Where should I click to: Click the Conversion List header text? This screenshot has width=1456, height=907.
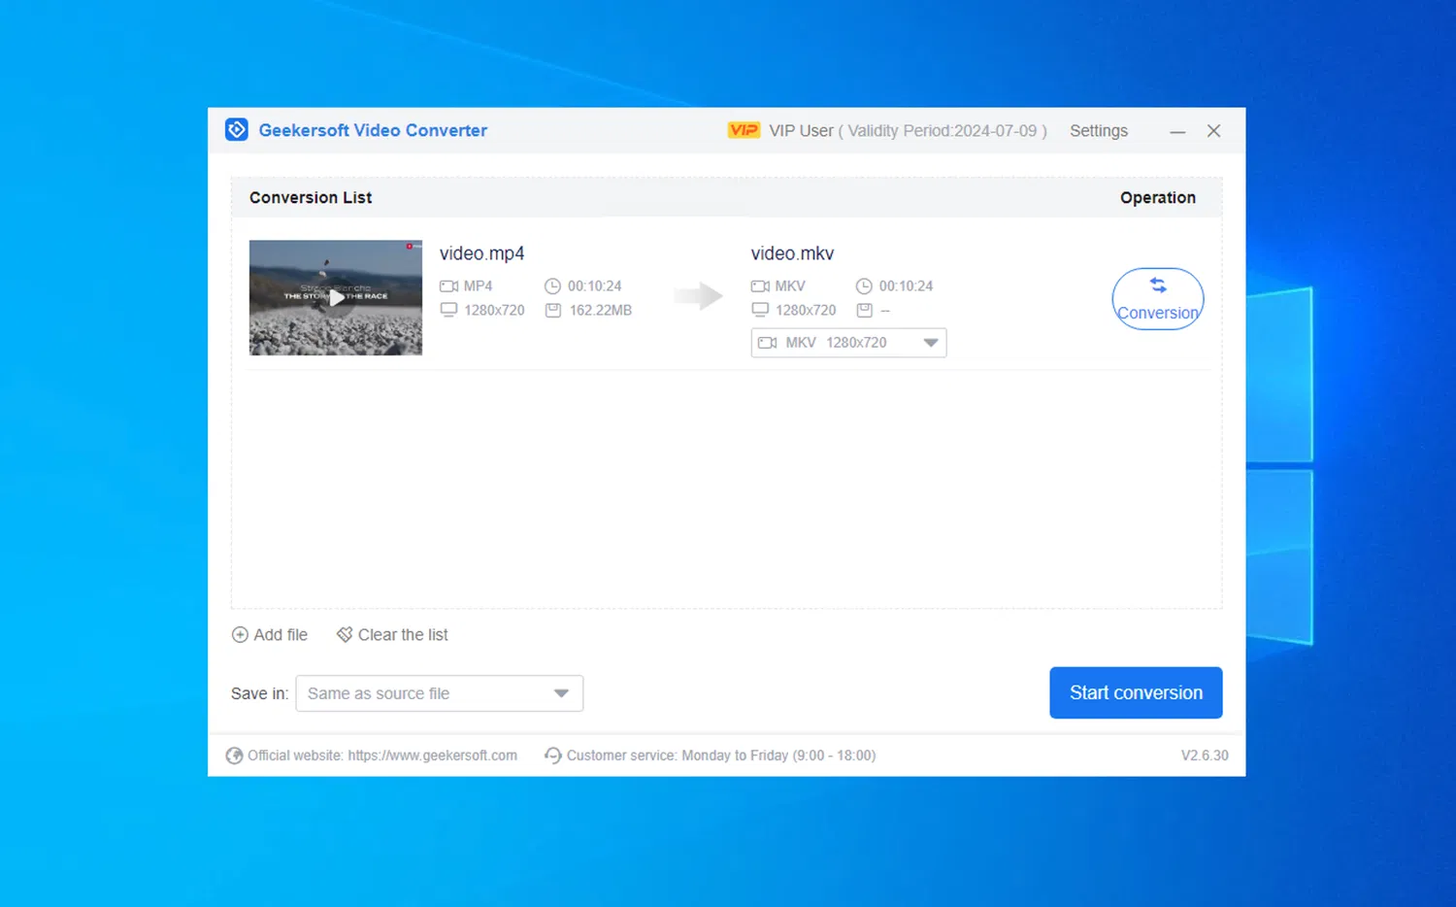[x=311, y=198]
